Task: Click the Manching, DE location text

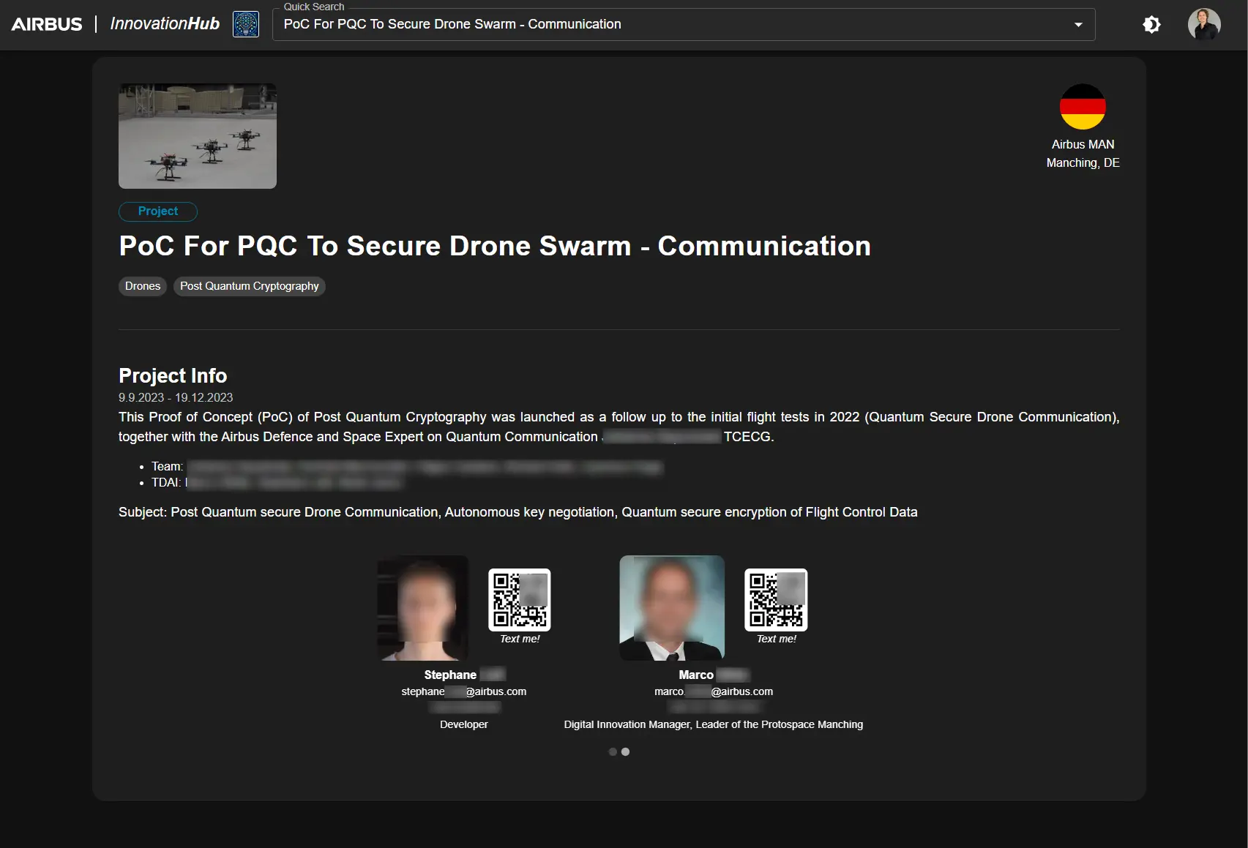Action: (1083, 162)
